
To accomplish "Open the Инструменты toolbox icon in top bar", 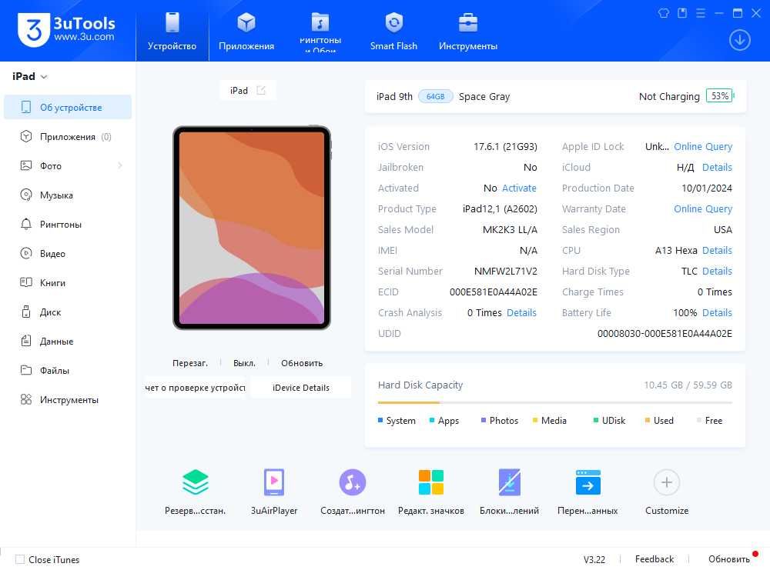I will (x=468, y=22).
